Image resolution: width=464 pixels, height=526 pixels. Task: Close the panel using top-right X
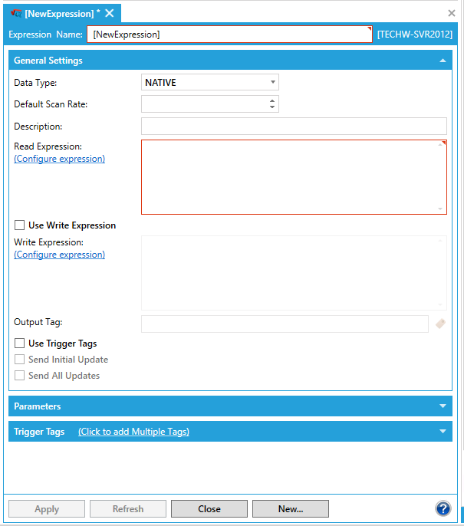(452, 13)
